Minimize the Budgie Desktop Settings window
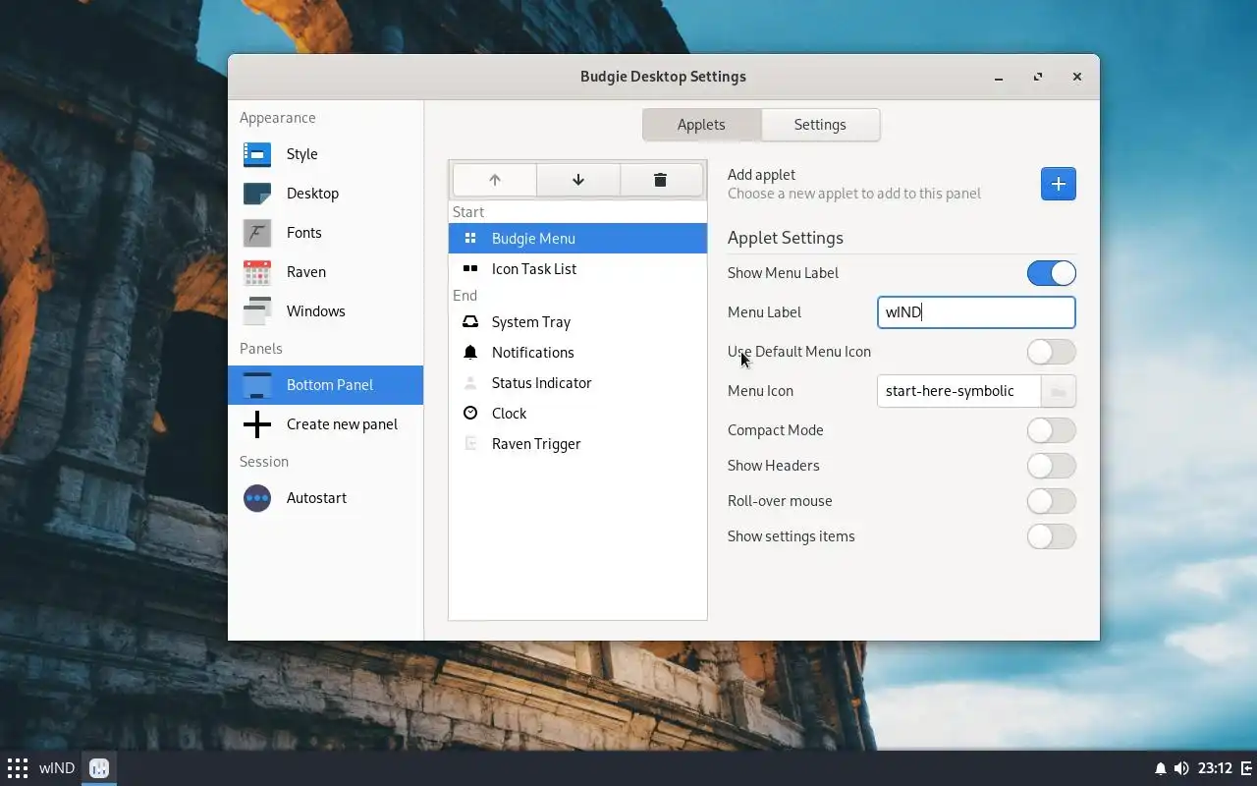The image size is (1257, 786). [999, 77]
